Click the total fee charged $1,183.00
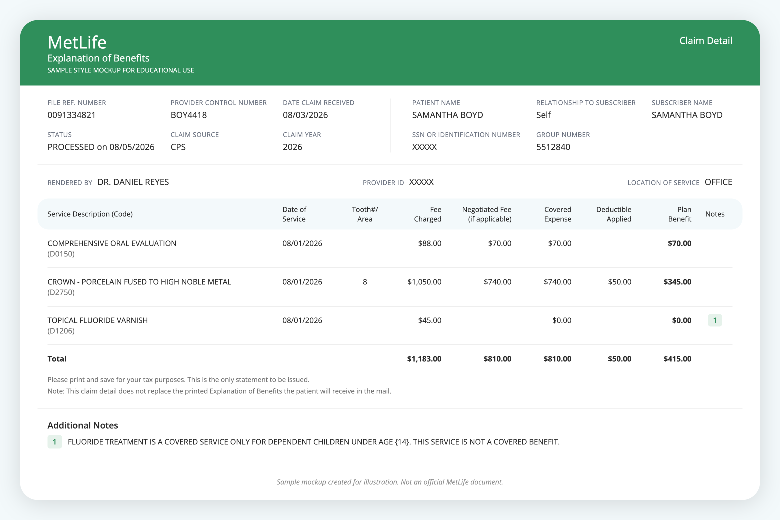Viewport: 780px width, 520px height. [424, 358]
